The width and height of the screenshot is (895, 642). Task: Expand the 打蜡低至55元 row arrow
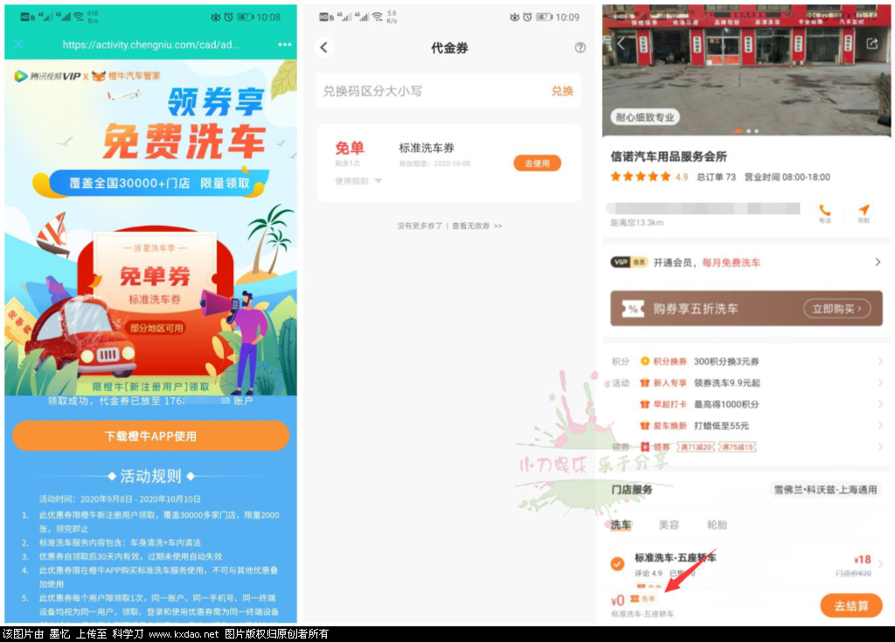880,426
